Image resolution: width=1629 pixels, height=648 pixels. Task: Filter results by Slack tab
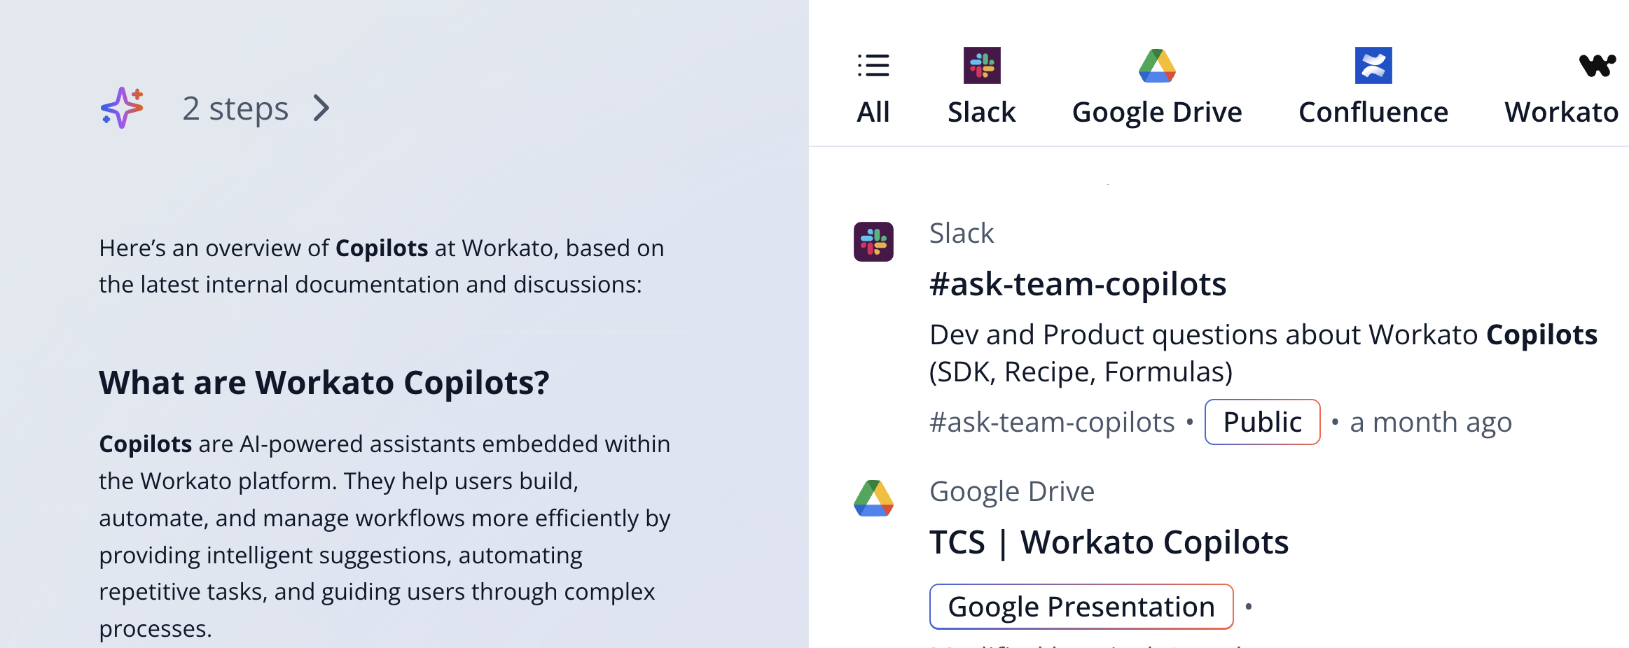982,112
